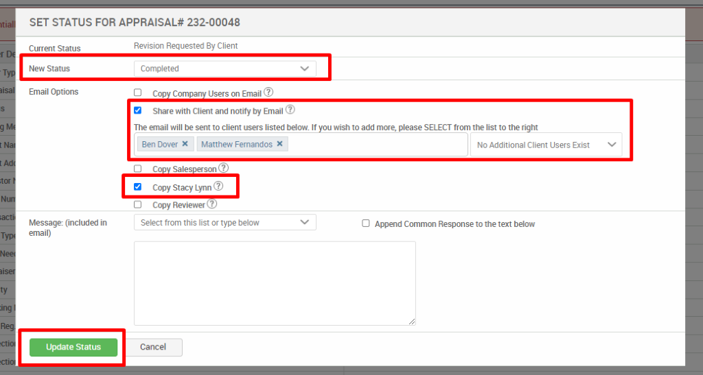Tick the Copy Salesperson checkbox

pyautogui.click(x=138, y=169)
